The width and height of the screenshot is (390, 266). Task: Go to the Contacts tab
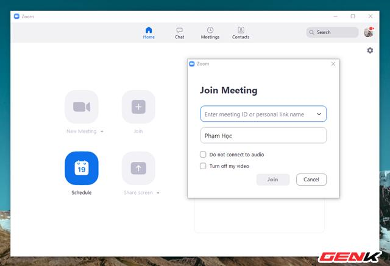click(x=241, y=33)
